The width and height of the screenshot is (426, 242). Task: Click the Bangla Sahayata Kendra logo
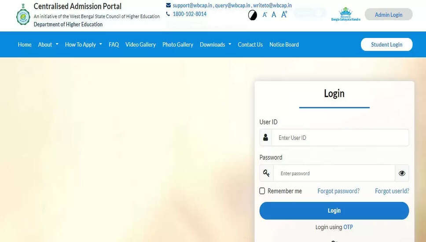pyautogui.click(x=345, y=14)
